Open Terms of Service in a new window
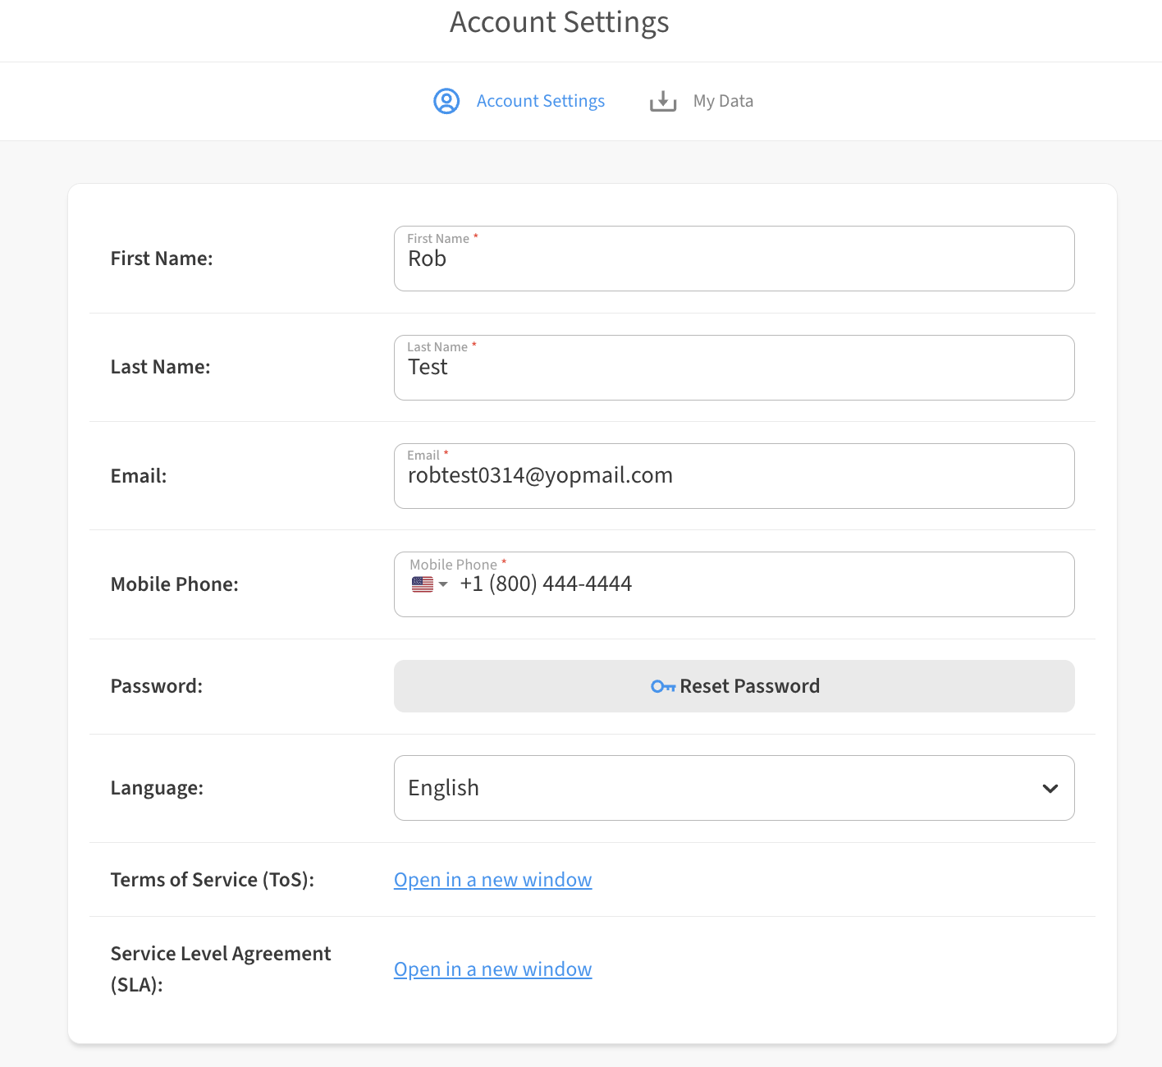Image resolution: width=1162 pixels, height=1067 pixels. point(492,880)
